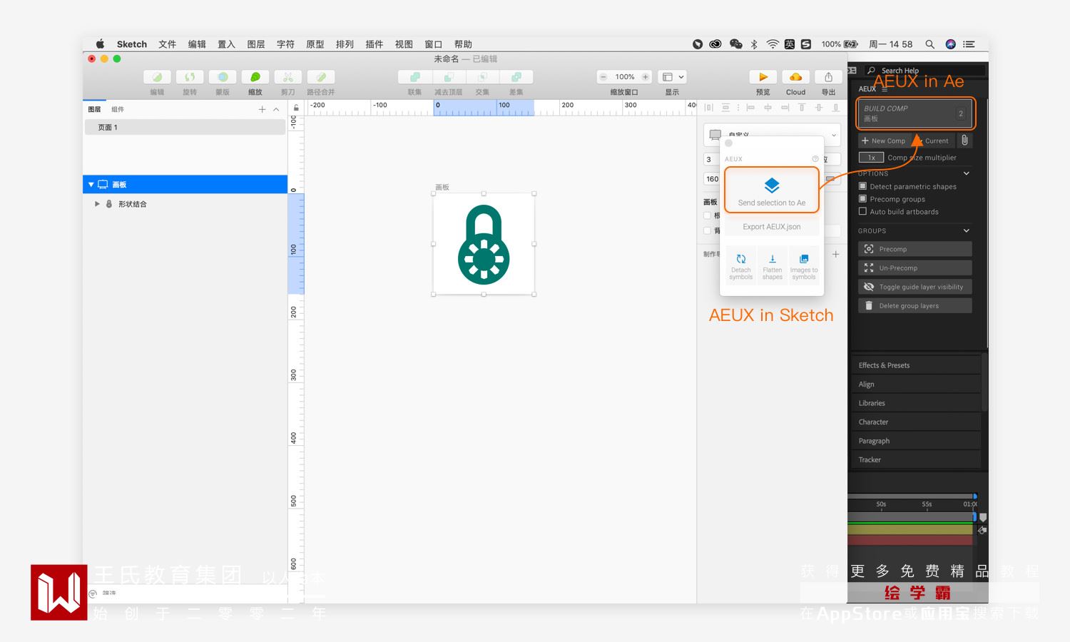Click Detach symbols in AEUX panel
1070x642 pixels.
point(741,266)
